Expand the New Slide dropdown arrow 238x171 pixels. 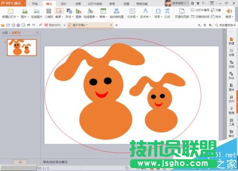(x=18, y=17)
